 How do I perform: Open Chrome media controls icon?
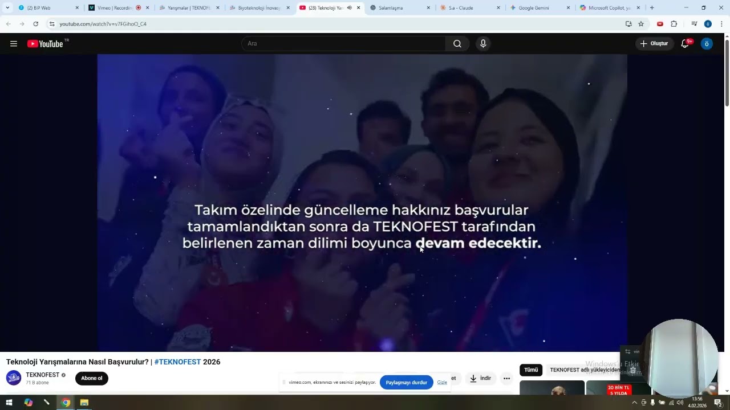tap(694, 24)
